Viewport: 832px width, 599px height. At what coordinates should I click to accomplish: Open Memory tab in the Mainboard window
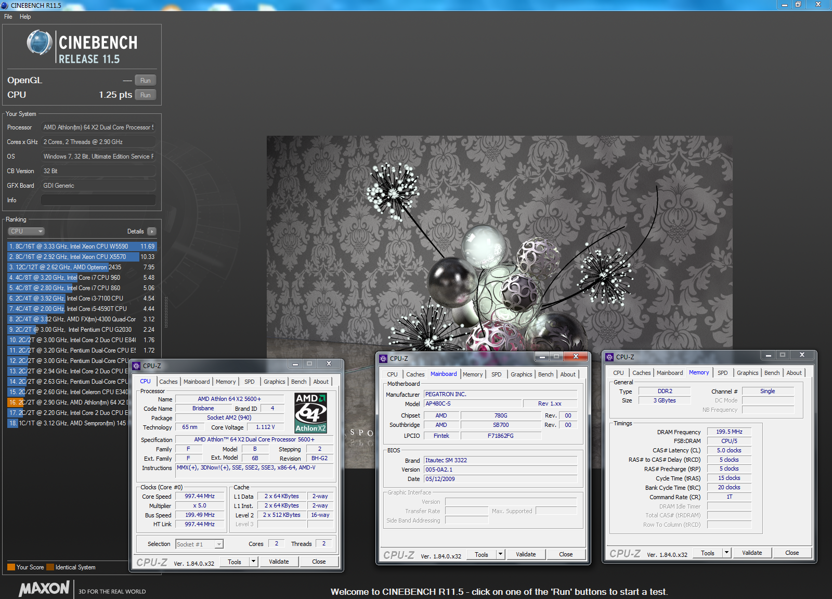(x=472, y=374)
